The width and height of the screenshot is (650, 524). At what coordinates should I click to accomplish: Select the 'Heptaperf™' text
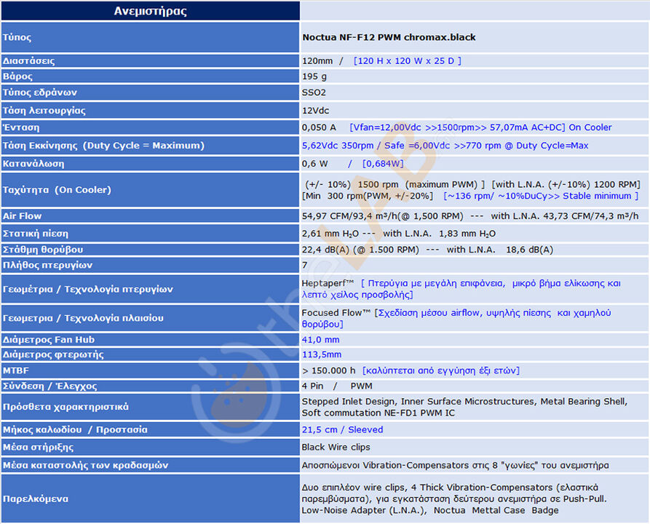(x=328, y=284)
